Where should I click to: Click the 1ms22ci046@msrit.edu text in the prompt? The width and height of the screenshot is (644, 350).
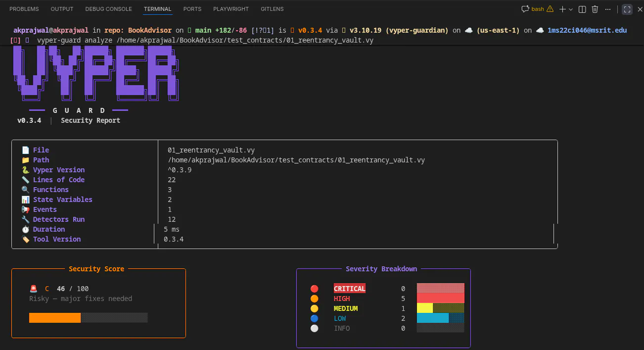pyautogui.click(x=587, y=30)
